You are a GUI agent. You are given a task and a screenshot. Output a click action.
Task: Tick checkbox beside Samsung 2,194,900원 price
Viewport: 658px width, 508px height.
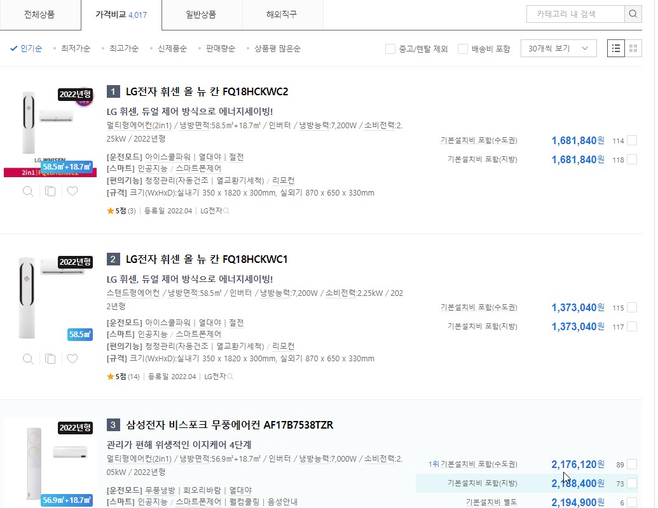[x=632, y=502]
